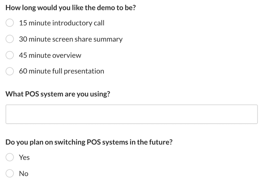
Task: Select the 15 minute introductory call radio button
Action: click(x=10, y=23)
